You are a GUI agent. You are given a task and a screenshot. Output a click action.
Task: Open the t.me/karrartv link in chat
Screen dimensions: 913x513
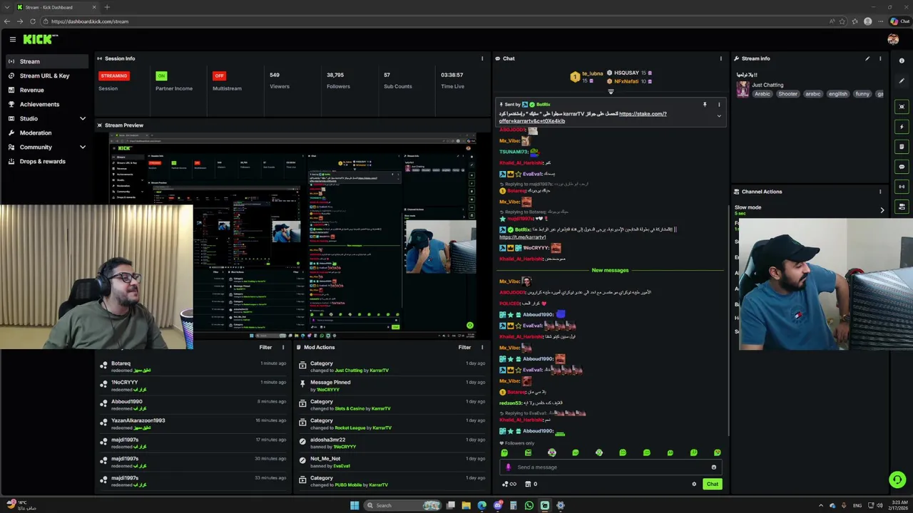point(522,237)
